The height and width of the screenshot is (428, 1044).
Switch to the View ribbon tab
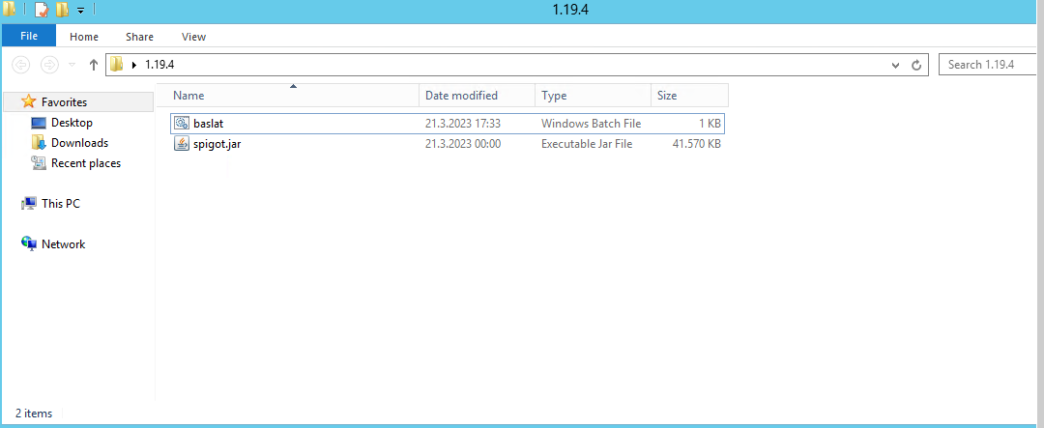pyautogui.click(x=193, y=37)
